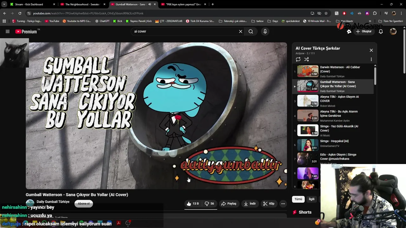Expand the tarkov bookmark folder
406x228 pixels.
point(258,21)
